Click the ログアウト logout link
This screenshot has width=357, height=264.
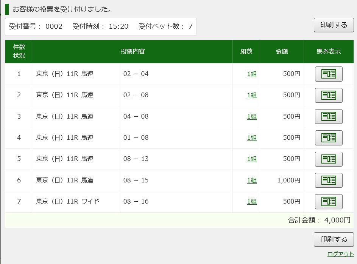point(340,254)
